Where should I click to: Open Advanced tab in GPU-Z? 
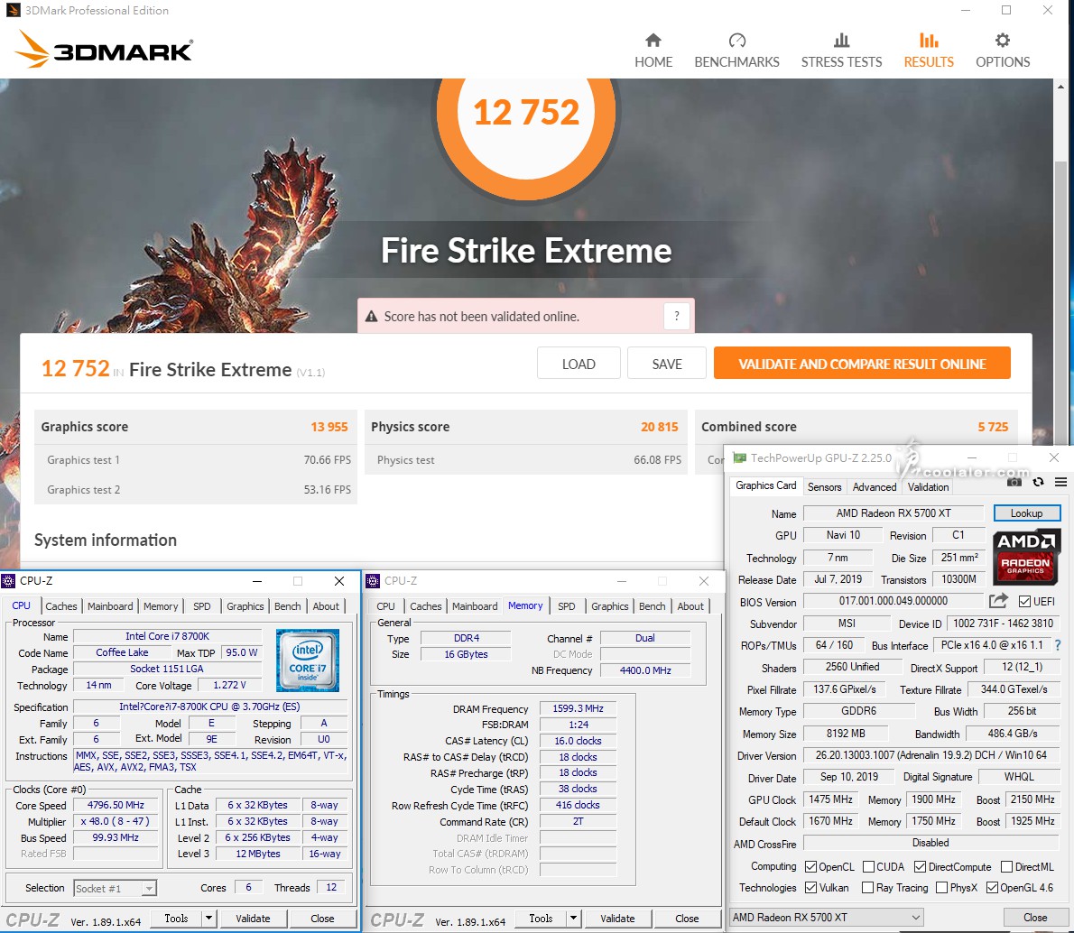(874, 486)
